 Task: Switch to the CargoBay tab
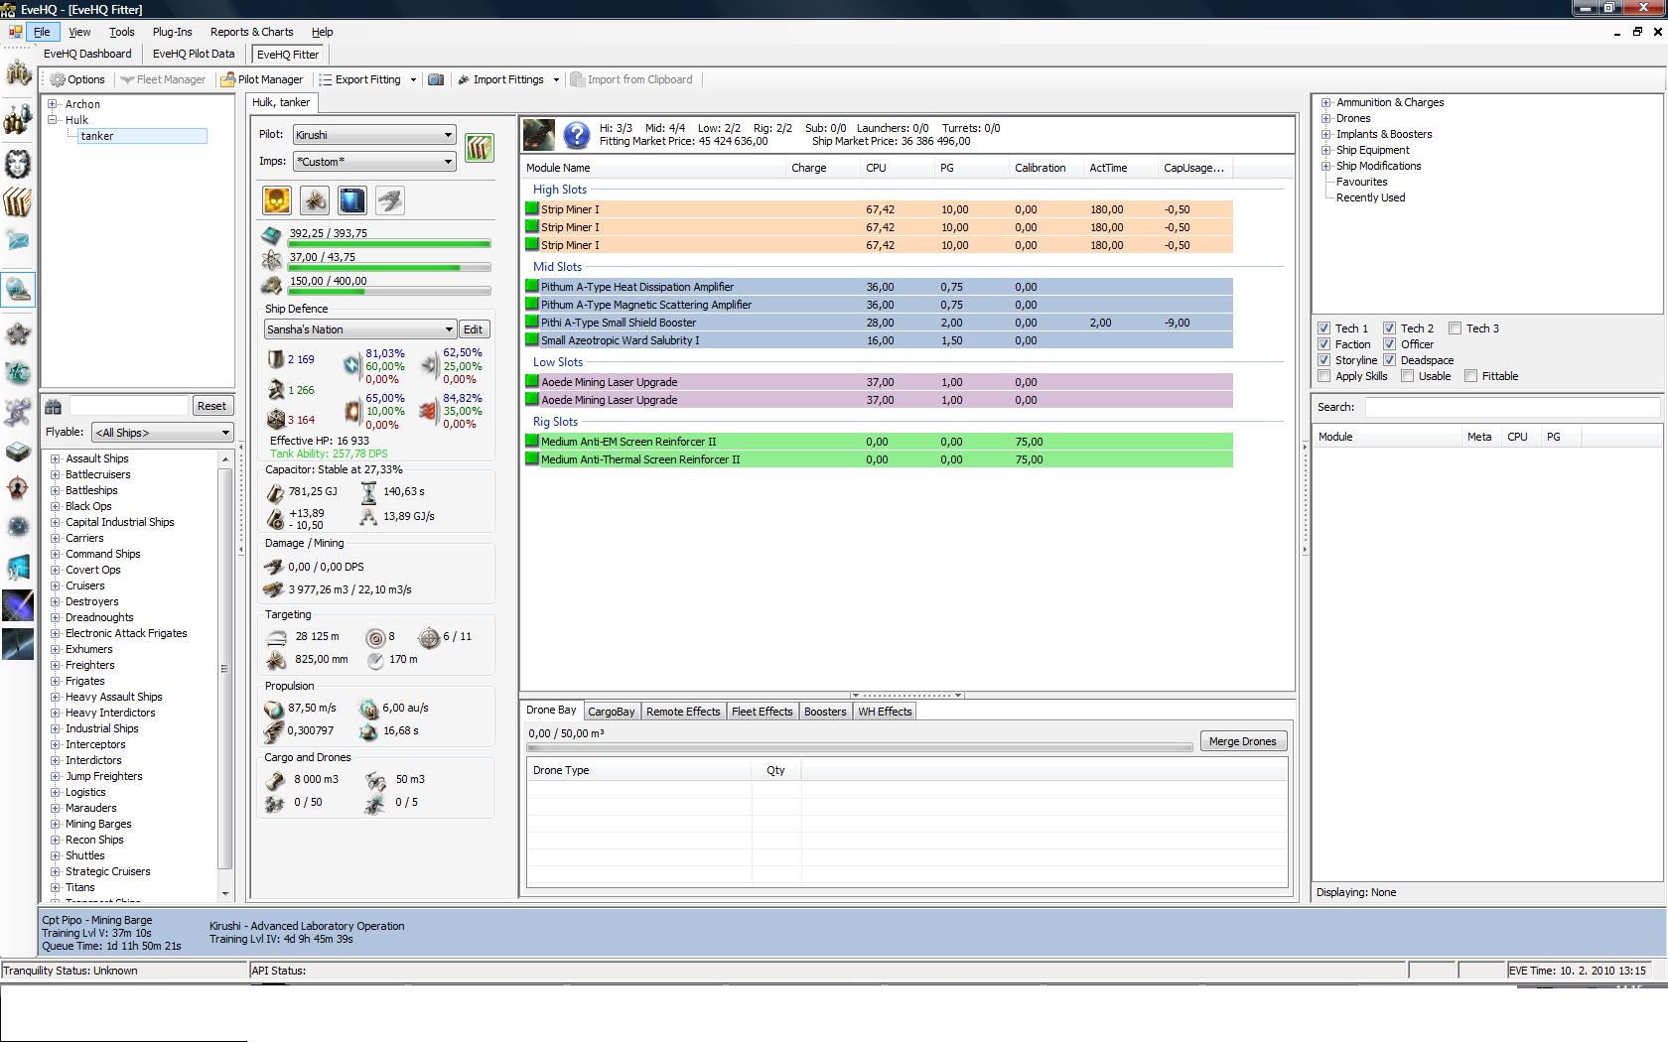(611, 712)
